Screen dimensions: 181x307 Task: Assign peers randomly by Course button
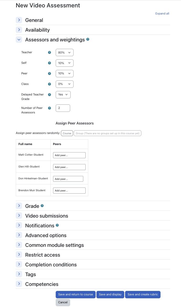point(67,133)
